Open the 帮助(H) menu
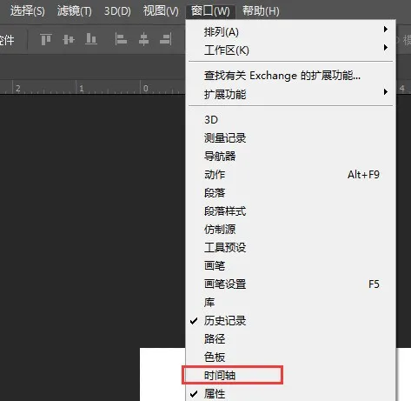 (x=261, y=11)
